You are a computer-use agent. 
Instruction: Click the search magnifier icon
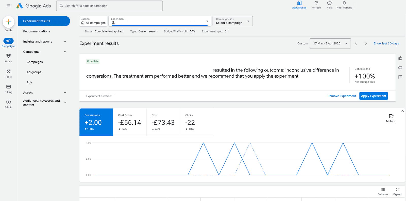[x=61, y=6]
